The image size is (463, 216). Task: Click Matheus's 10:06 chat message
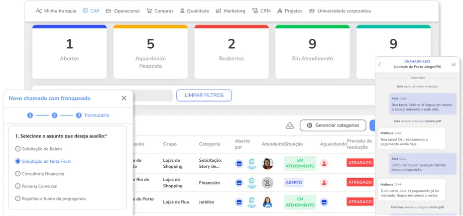pos(412,138)
